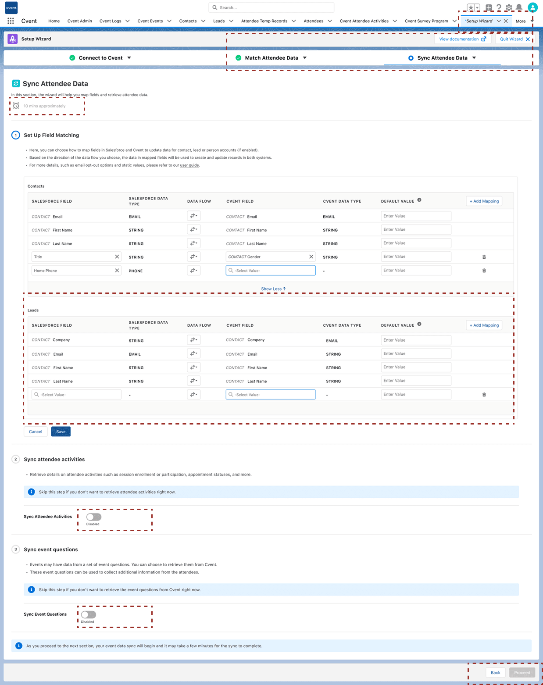This screenshot has width=543, height=685.
Task: Clear the CONTACT Gender Cvent field
Action: click(x=311, y=257)
